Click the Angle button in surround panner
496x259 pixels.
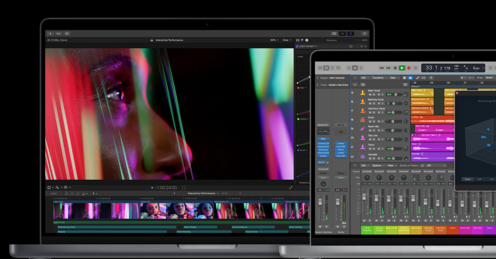467,179
